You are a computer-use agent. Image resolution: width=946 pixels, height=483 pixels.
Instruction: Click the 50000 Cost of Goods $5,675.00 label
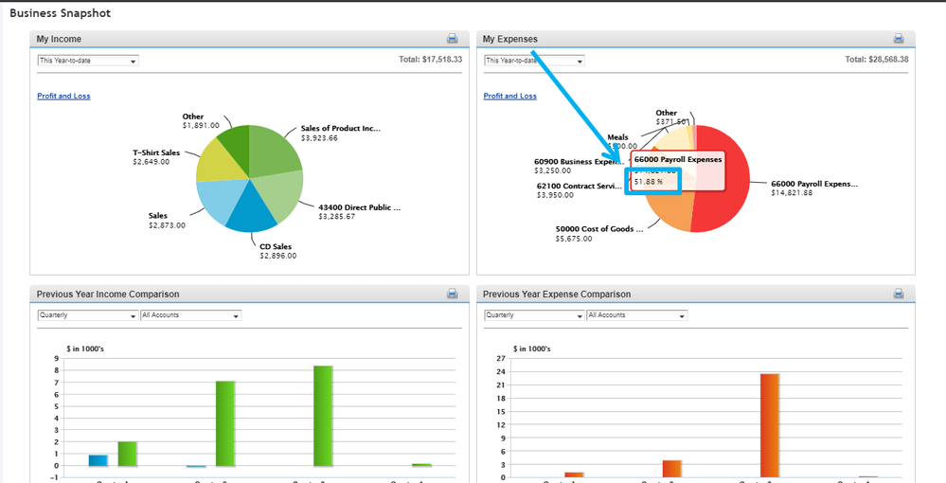(x=599, y=234)
